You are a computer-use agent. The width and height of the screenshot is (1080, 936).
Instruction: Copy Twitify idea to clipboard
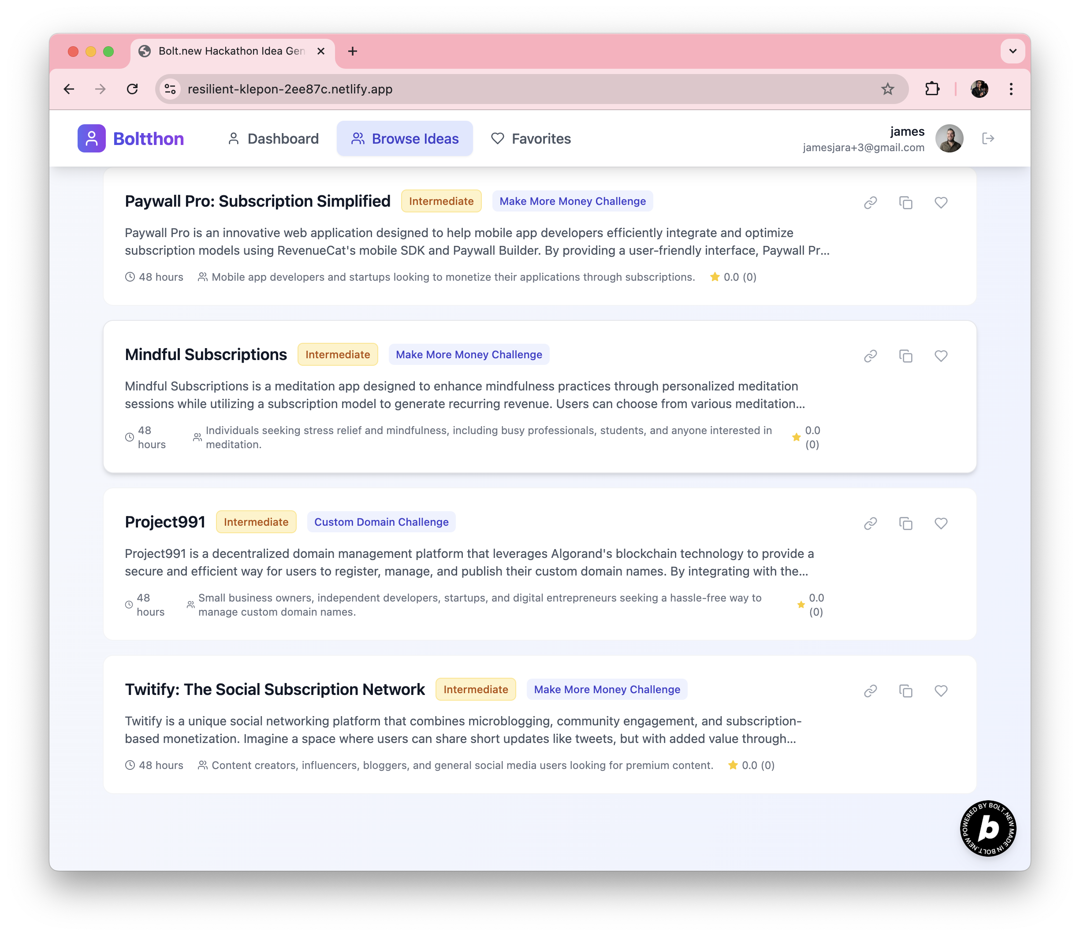[905, 691]
